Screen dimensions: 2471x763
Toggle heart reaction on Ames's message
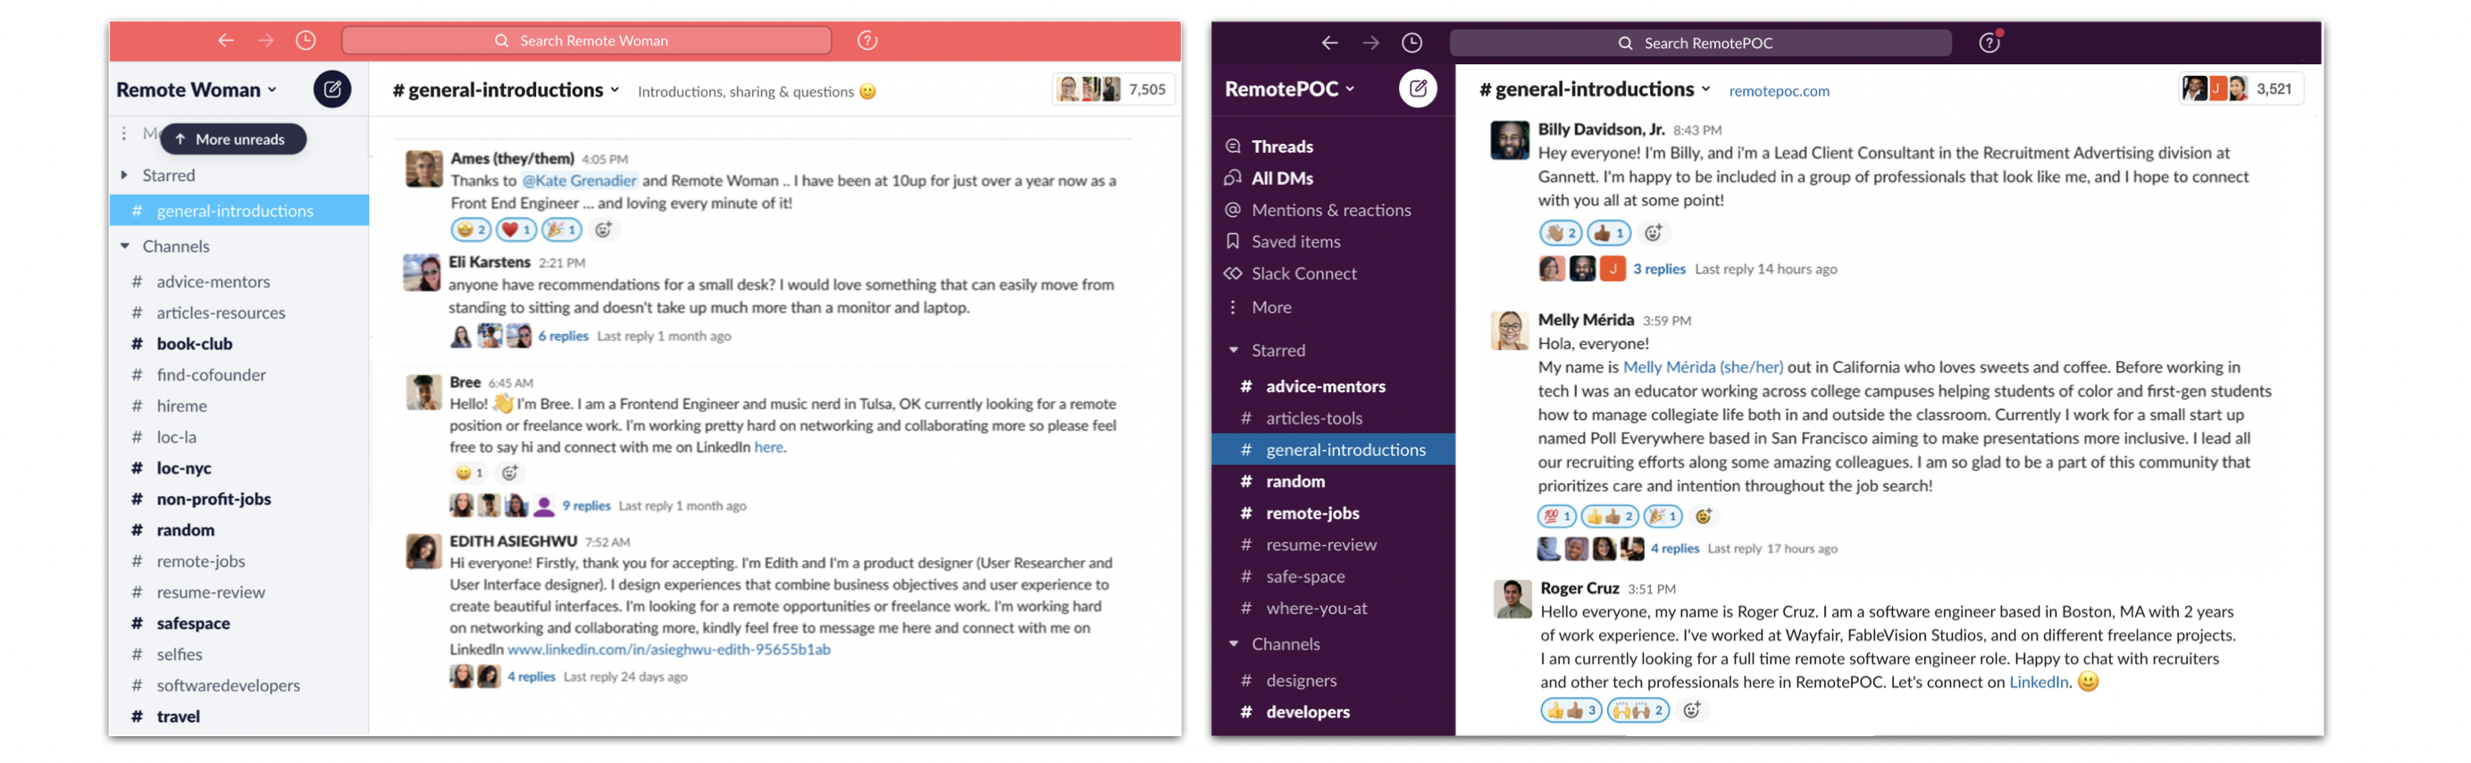(x=516, y=230)
